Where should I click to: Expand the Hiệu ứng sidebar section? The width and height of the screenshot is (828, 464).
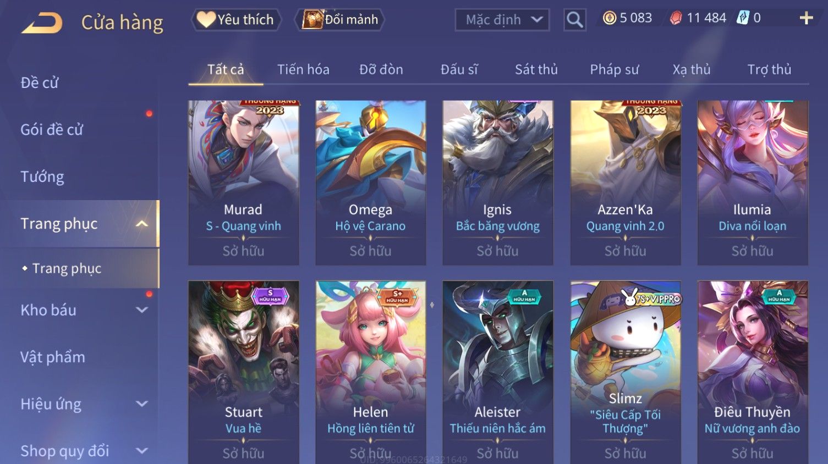141,404
